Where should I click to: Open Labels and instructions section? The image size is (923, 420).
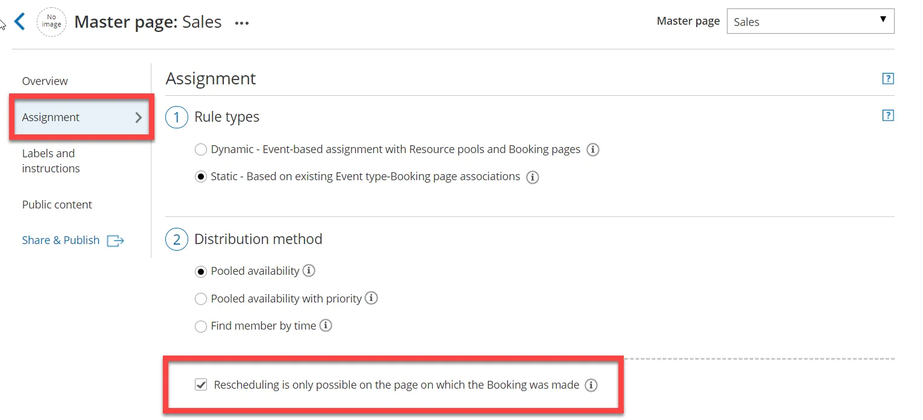[51, 161]
